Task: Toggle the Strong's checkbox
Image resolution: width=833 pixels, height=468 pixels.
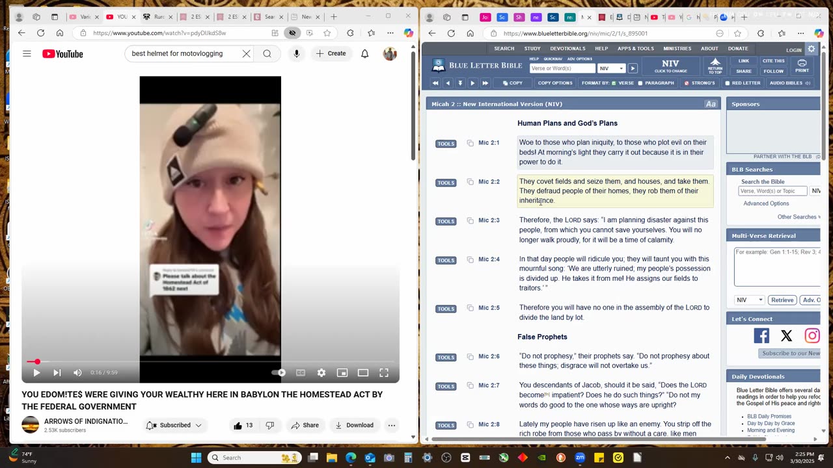Action: [686, 83]
